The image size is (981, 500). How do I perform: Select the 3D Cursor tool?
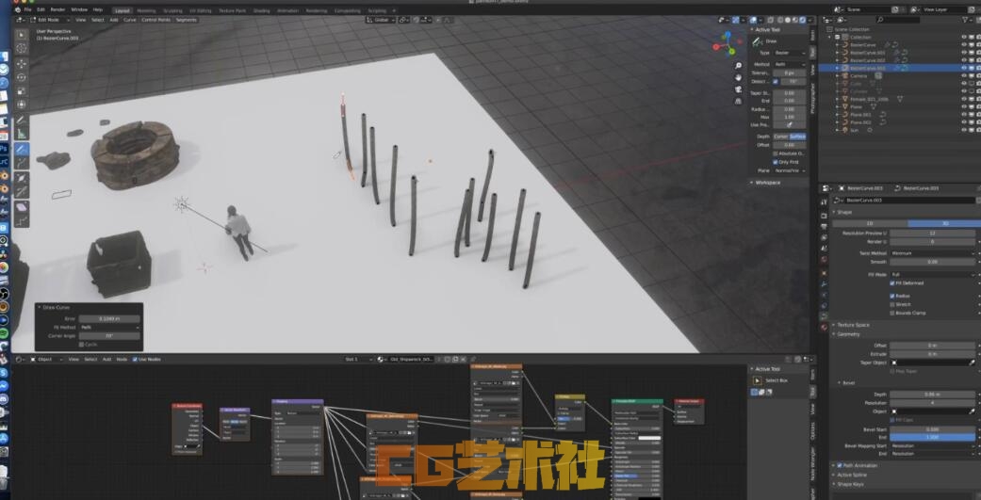(22, 48)
